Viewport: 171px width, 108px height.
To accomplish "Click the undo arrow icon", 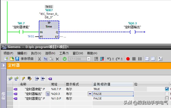I will [x=109, y=59].
